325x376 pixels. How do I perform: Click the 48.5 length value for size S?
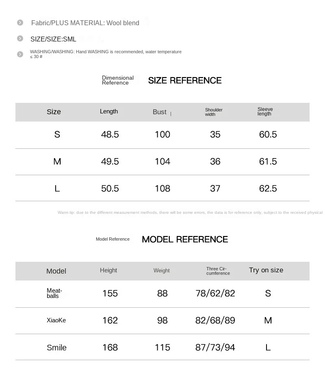pyautogui.click(x=110, y=135)
